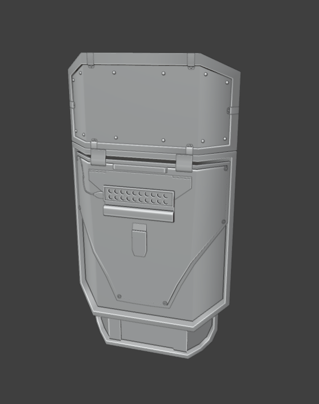The height and width of the screenshot is (404, 319).
Task: Click the base foot block under the shield
Action: [x=157, y=335]
